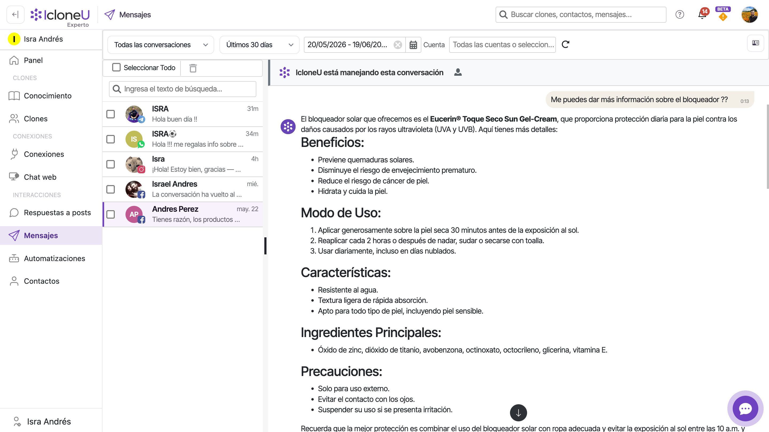This screenshot has height=432, width=769.
Task: Tick the checkbox for Israel Andres conversation
Action: 111,189
